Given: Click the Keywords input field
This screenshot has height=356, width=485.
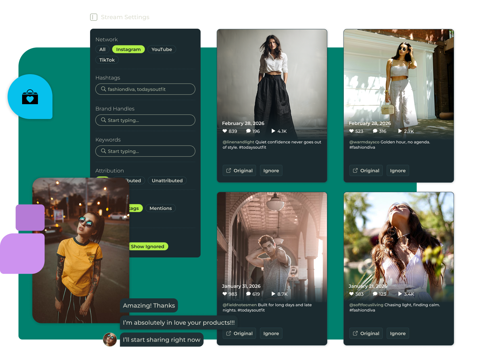Looking at the screenshot, I should 145,151.
